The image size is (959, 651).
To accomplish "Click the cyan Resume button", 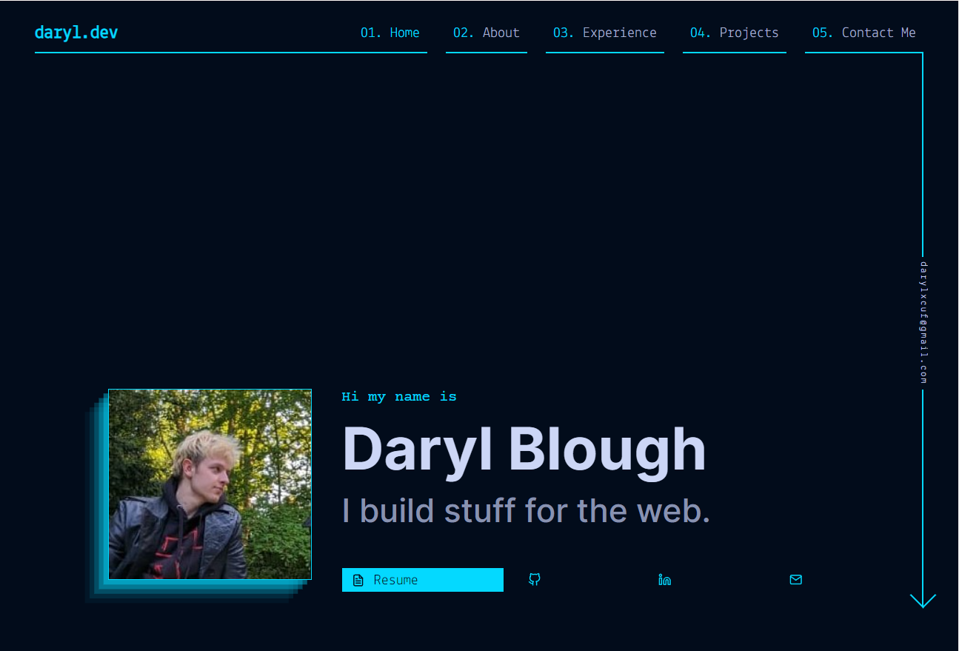I will tap(422, 580).
